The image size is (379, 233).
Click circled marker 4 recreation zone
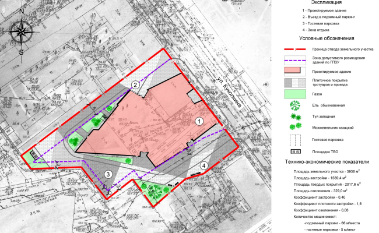pyautogui.click(x=203, y=166)
